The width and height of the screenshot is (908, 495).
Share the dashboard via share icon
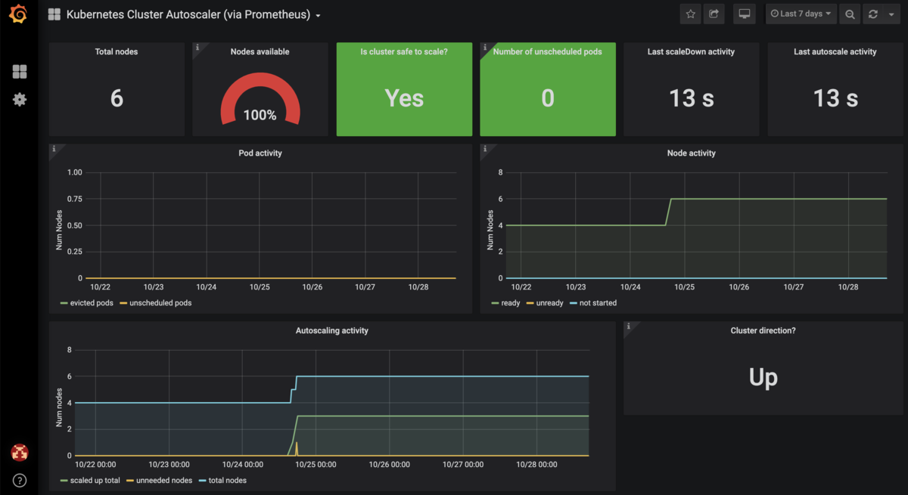tap(714, 14)
